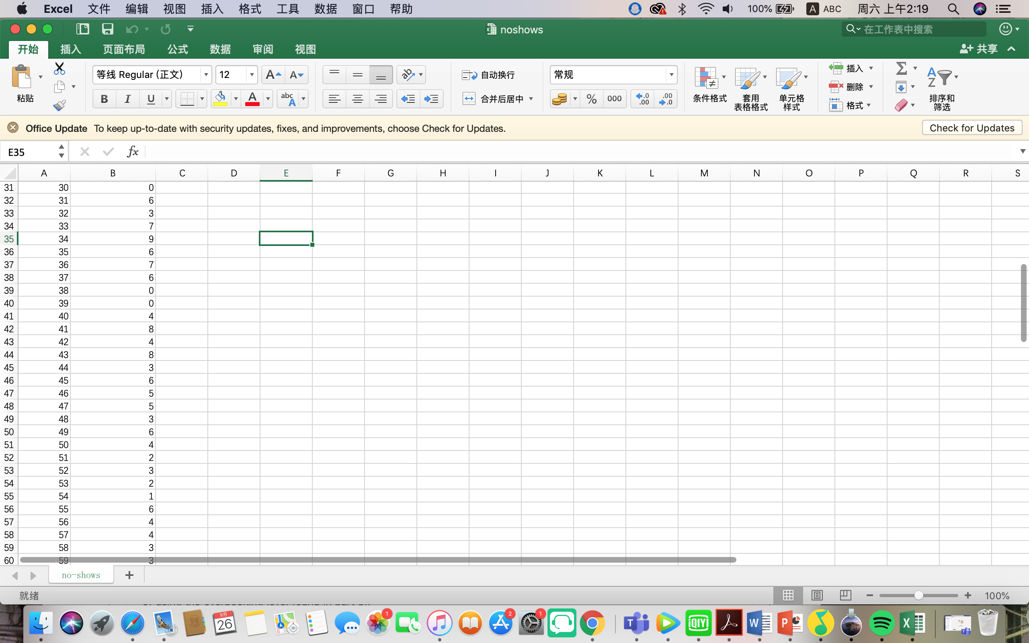Expand the number format (常规) dropdown
The height and width of the screenshot is (643, 1029).
(x=671, y=75)
